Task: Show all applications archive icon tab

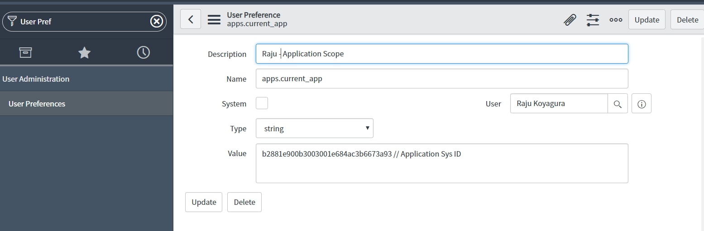Action: pyautogui.click(x=26, y=53)
